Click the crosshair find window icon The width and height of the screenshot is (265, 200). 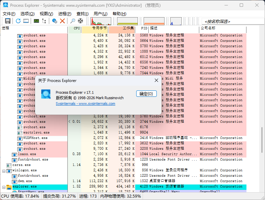point(81,21)
